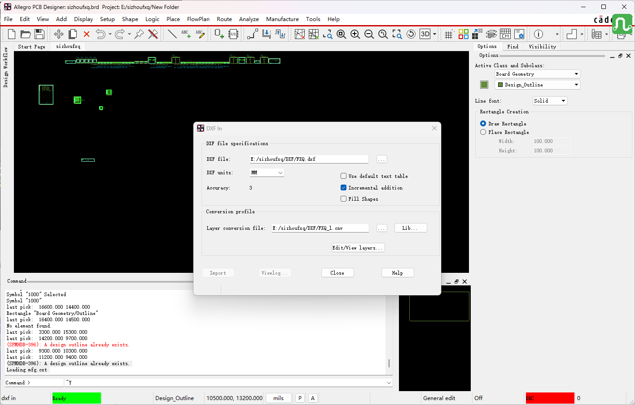Click the Zoom Fit icon
This screenshot has width=635, height=405.
pos(342,34)
